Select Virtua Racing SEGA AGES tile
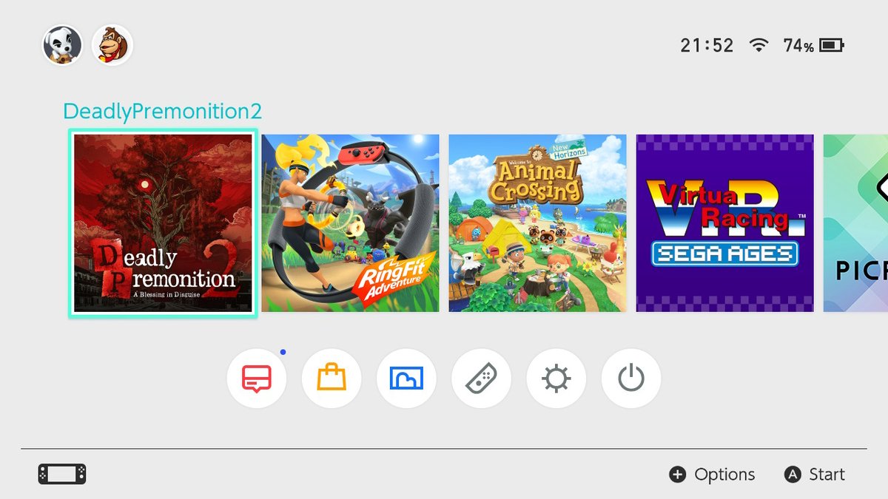Image resolution: width=888 pixels, height=499 pixels. coord(725,223)
